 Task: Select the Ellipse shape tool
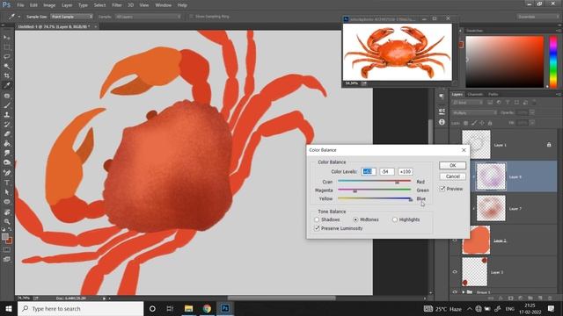[x=7, y=202]
